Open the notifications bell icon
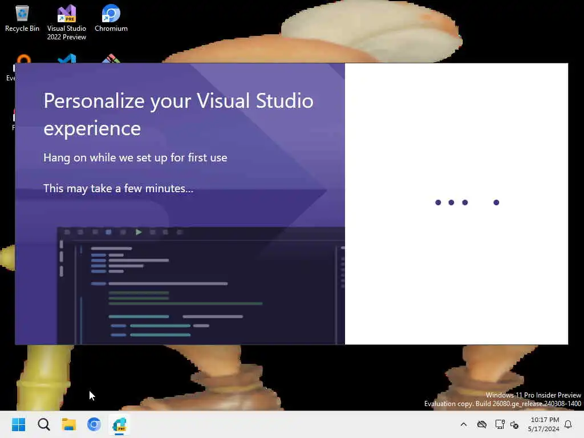Viewport: 584px width, 438px height. pos(569,424)
